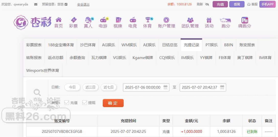This screenshot has height=137, width=278.
Task: Open the end date calendar picker
Action: coord(222,87)
